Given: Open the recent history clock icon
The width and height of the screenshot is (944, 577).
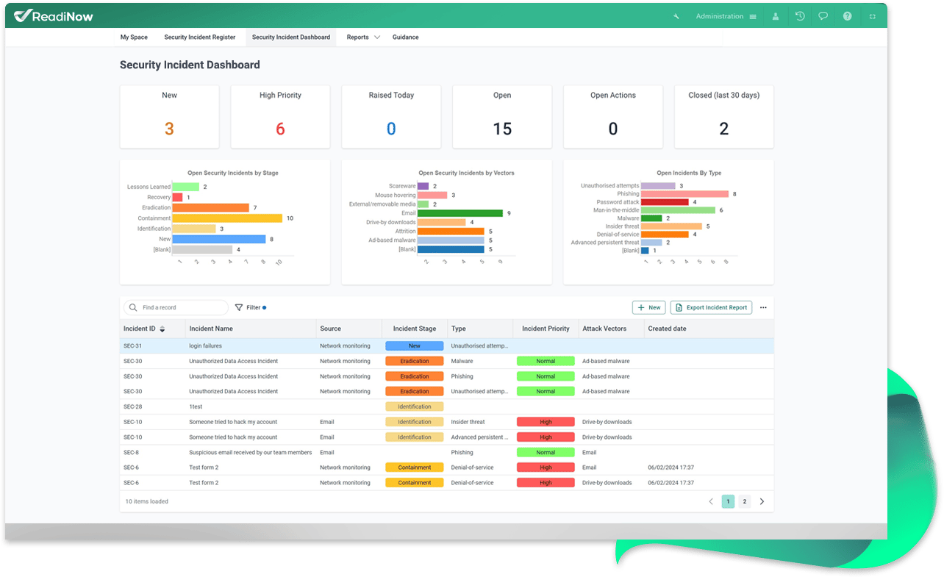Looking at the screenshot, I should coord(800,16).
